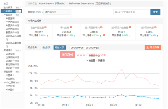
Task: Open 新店飙升排行 in sidebar
Action: click(x=12, y=68)
